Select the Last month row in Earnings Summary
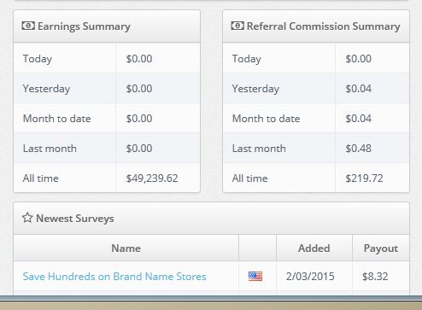 tap(107, 148)
